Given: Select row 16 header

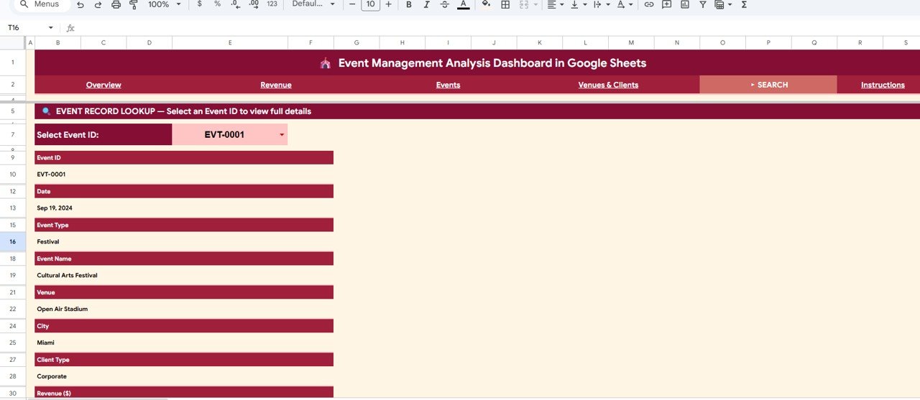Looking at the screenshot, I should pyautogui.click(x=12, y=242).
